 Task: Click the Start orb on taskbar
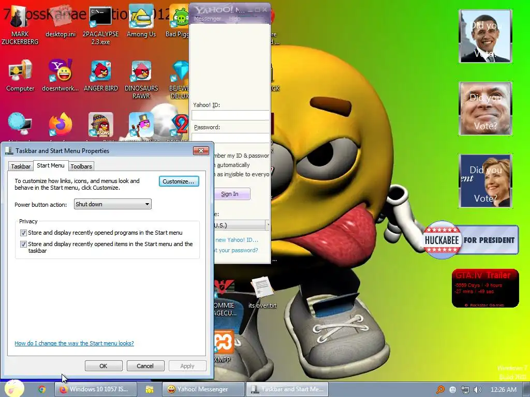click(14, 389)
